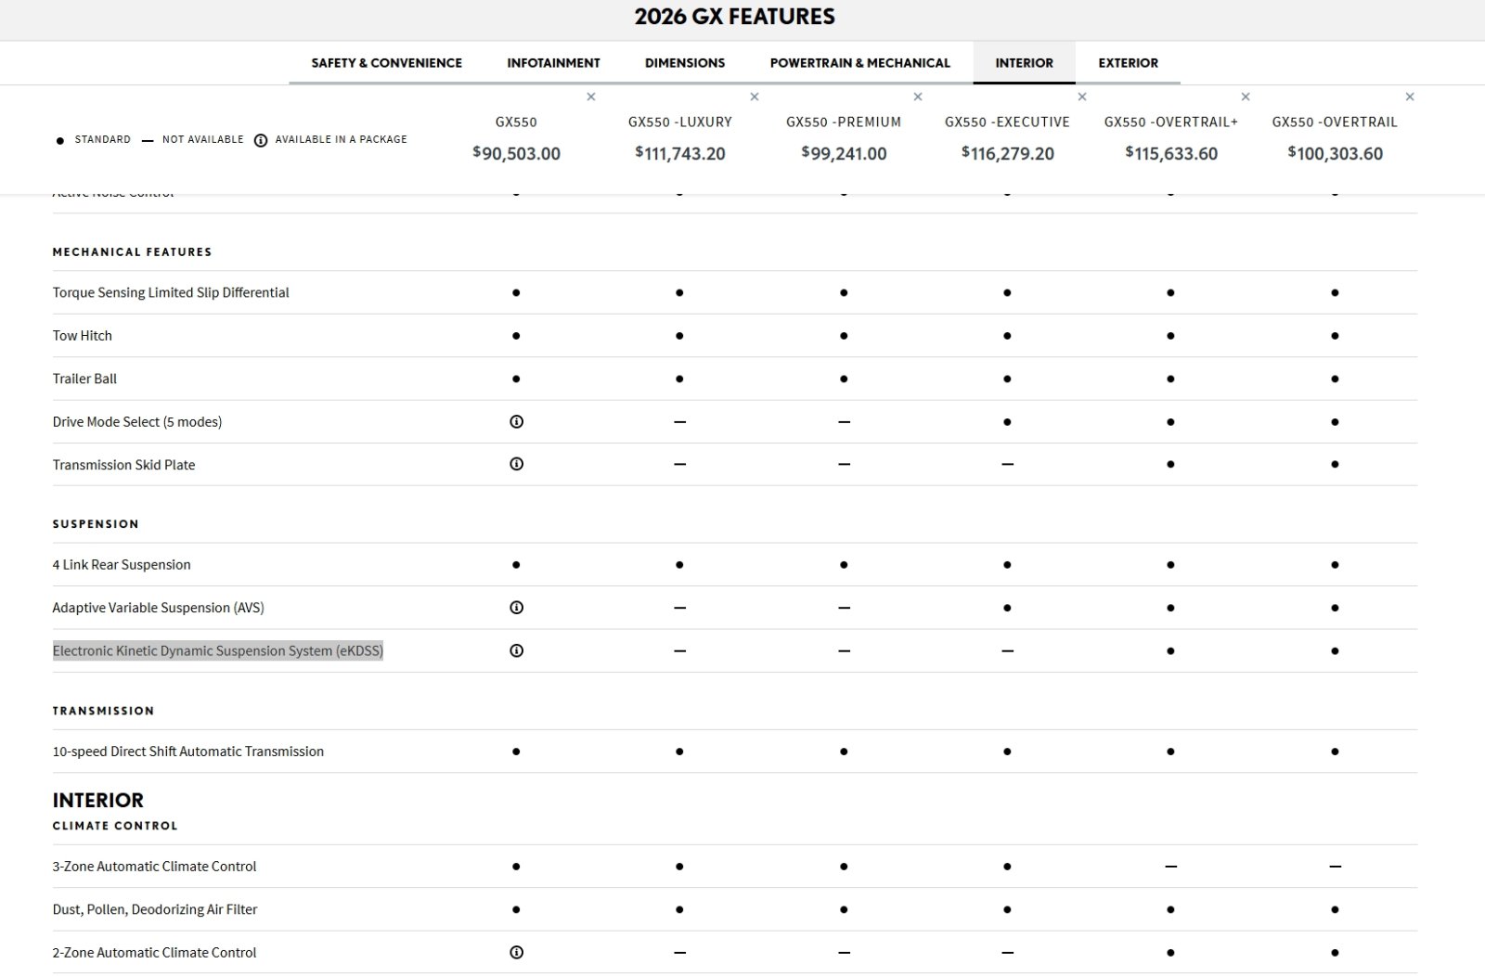Show package info for Adaptive Variable Suspension
1485x977 pixels.
tap(517, 608)
